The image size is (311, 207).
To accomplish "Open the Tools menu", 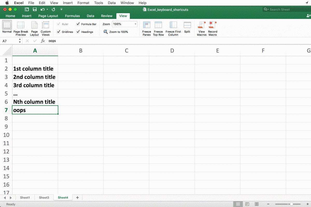I will coord(98,3).
